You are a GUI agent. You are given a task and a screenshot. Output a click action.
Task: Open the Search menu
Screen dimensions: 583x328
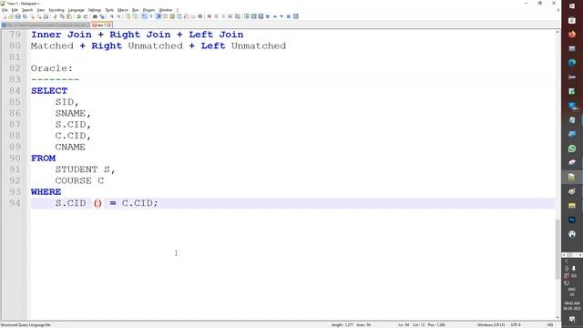(x=27, y=10)
